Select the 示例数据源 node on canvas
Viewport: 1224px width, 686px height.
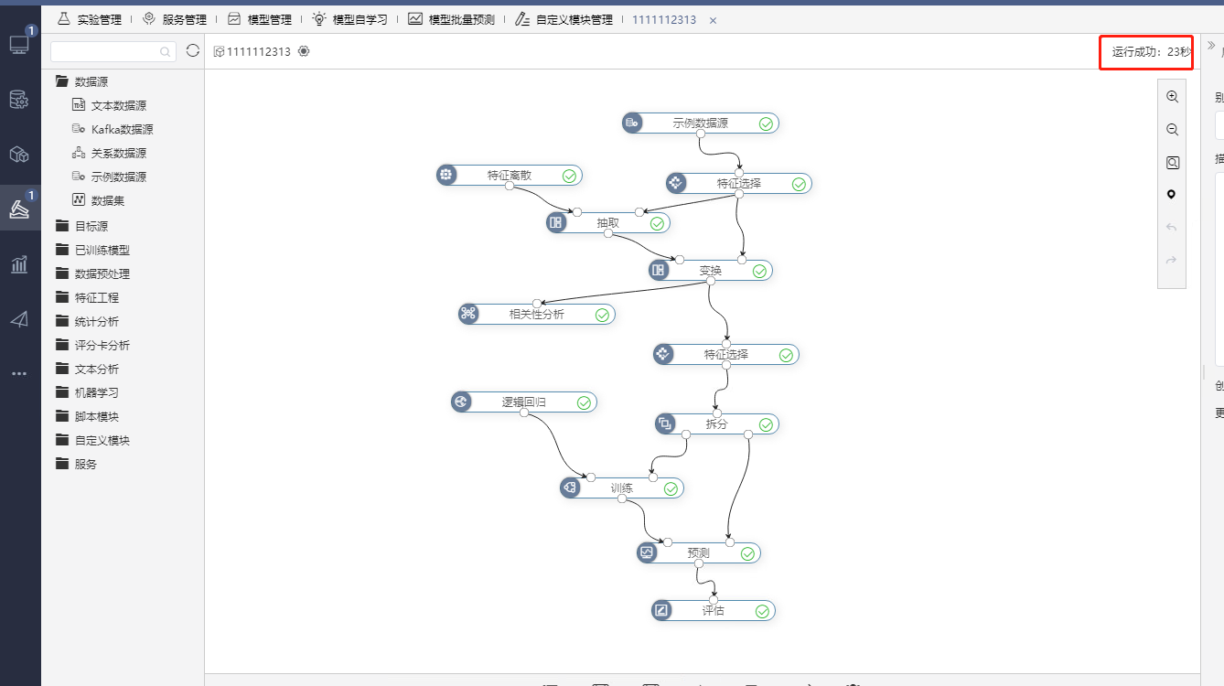point(701,123)
